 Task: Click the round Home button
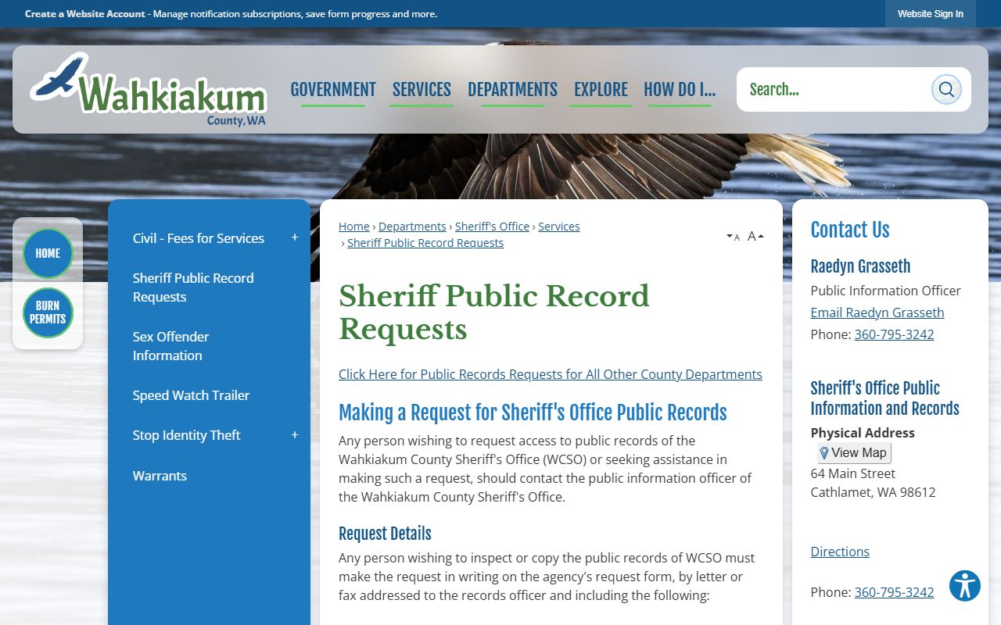48,253
